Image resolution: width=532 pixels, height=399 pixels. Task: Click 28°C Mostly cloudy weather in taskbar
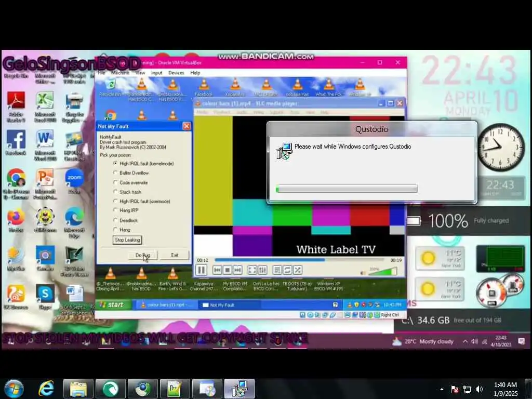tap(423, 341)
